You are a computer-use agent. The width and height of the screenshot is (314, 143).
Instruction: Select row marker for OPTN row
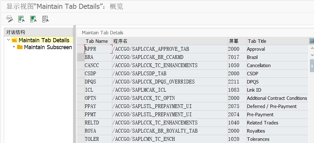point(81,98)
